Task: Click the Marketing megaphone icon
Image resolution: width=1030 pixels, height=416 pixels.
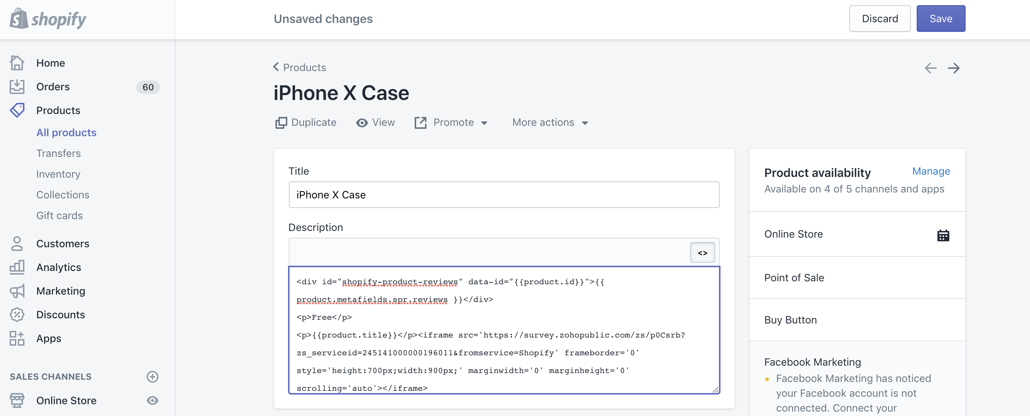Action: point(17,290)
